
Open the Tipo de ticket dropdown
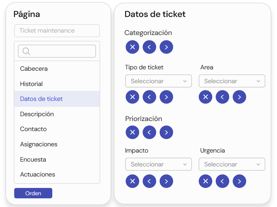coord(158,81)
